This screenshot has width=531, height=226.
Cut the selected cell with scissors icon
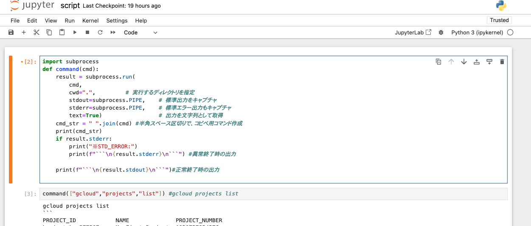coord(37,32)
